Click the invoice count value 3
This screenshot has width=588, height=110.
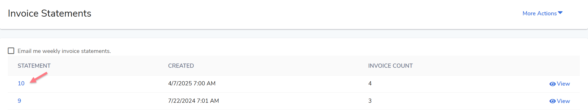pos(370,101)
